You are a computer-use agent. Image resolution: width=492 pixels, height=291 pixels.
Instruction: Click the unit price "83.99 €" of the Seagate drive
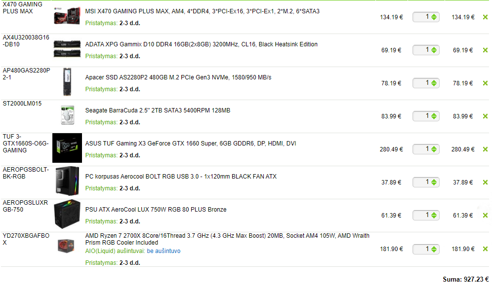pos(391,116)
